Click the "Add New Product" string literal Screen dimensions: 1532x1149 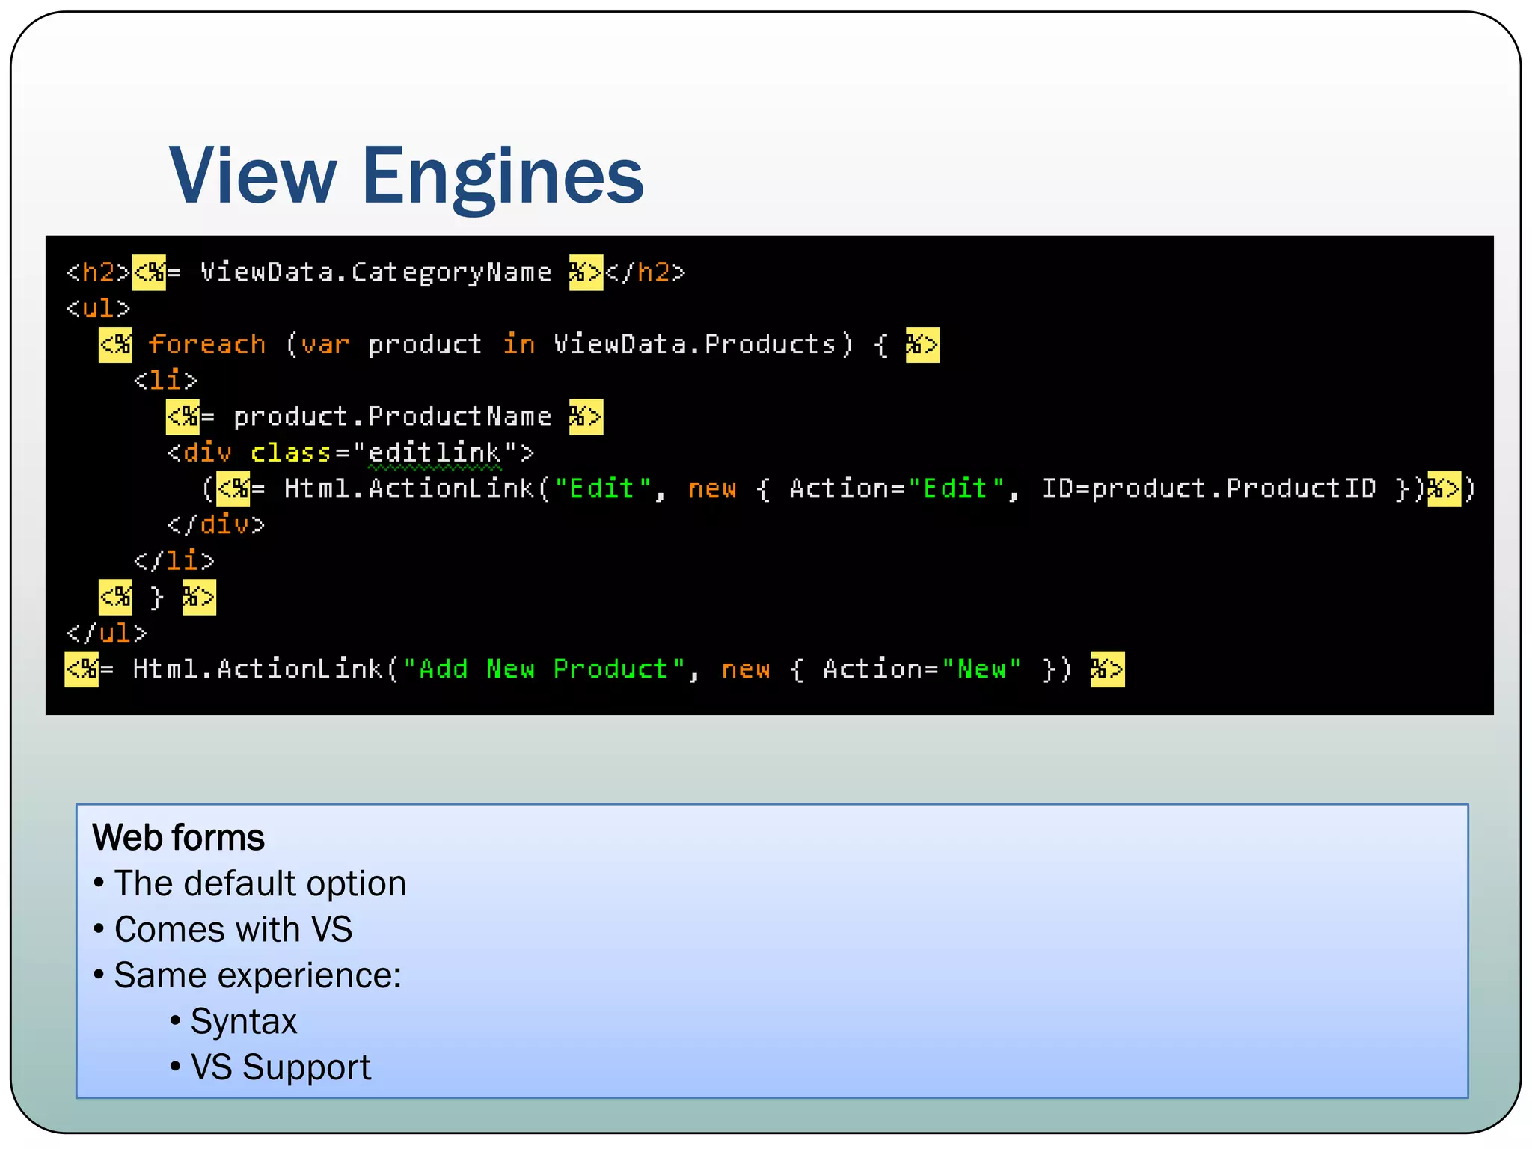tap(544, 669)
